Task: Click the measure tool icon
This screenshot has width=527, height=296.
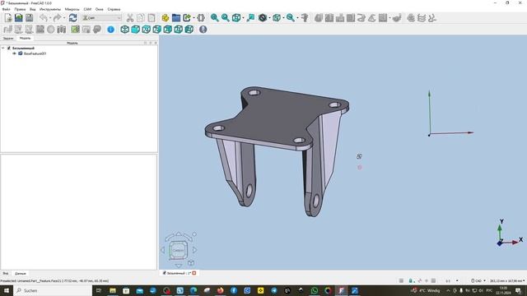Action: [x=305, y=18]
